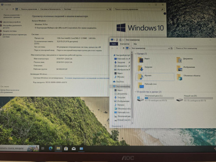Select pinned Desktop under Quick access
Viewport: 216px width, 162px height.
[x=122, y=59]
